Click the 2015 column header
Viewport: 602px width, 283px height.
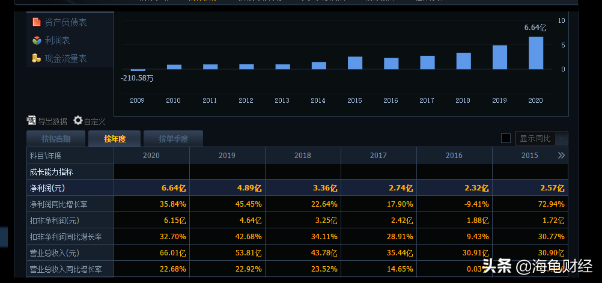click(530, 156)
